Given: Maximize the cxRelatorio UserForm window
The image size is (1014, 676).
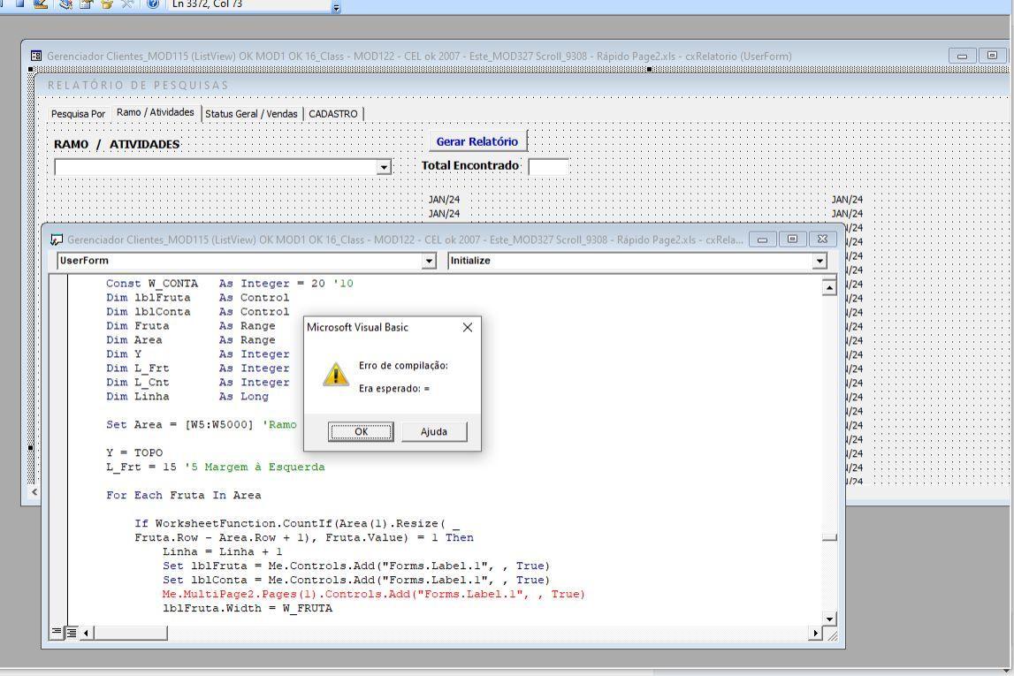Looking at the screenshot, I should tap(992, 57).
